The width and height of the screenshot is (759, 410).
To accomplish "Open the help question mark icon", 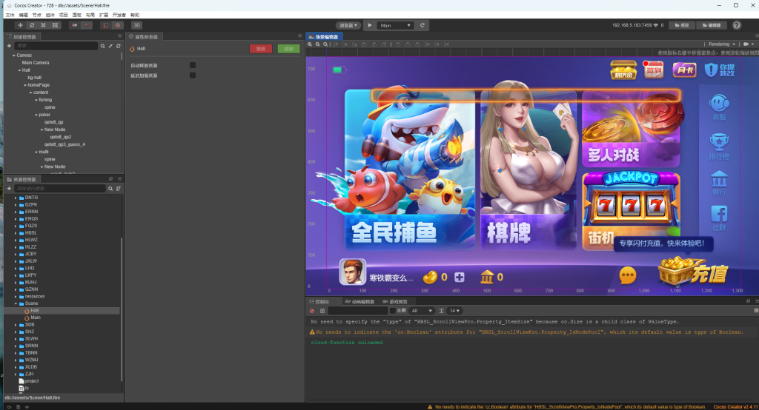I will point(737,25).
